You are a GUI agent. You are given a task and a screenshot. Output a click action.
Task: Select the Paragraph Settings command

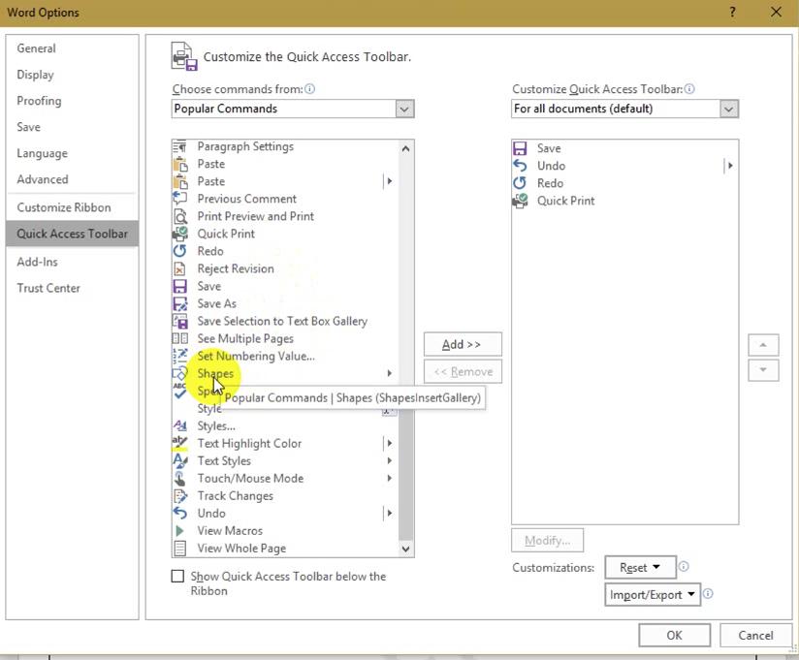tap(242, 145)
